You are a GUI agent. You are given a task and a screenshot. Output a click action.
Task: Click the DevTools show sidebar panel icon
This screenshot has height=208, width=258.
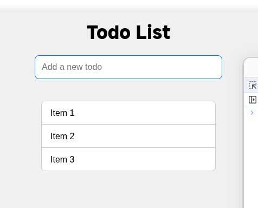253,100
